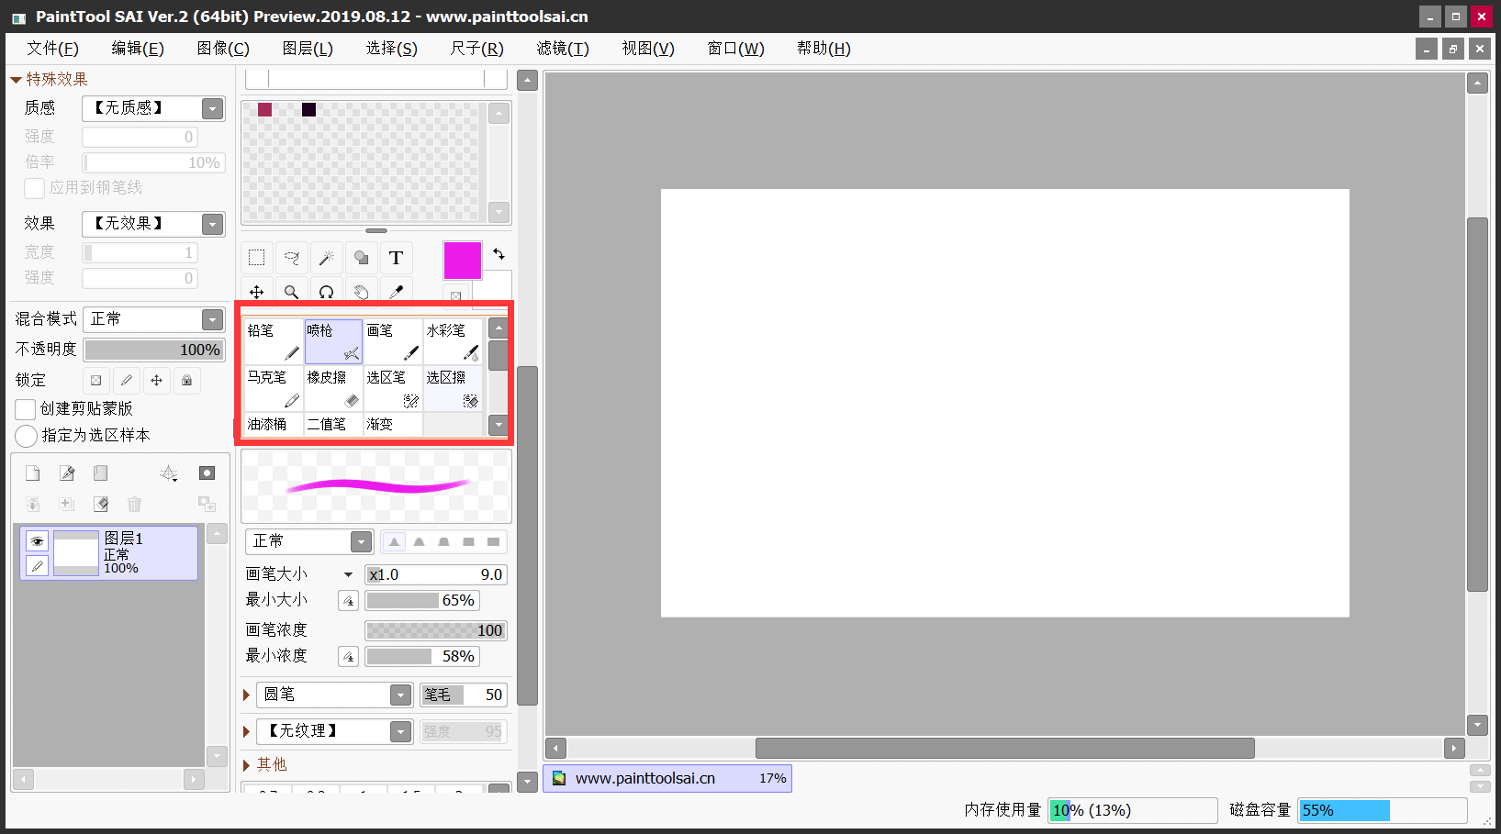The image size is (1501, 834).
Task: Choose the 画笔 brush tool
Action: tap(393, 341)
